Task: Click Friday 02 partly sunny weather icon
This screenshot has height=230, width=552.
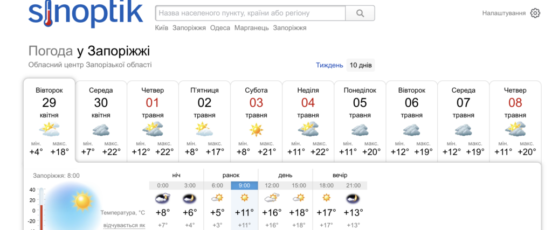Action: click(x=204, y=130)
